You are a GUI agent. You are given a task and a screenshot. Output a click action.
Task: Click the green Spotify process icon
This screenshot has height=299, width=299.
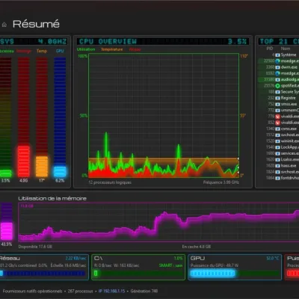[x=277, y=86]
